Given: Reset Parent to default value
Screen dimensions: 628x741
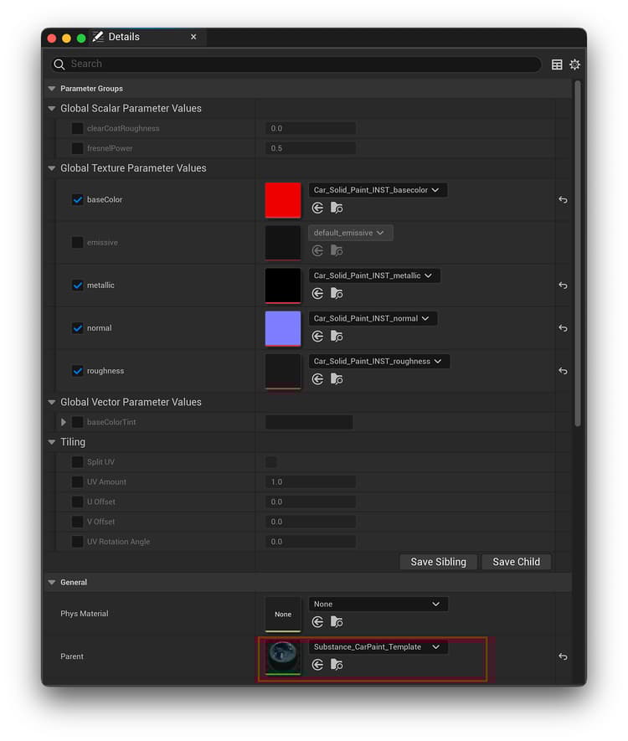Looking at the screenshot, I should 563,656.
